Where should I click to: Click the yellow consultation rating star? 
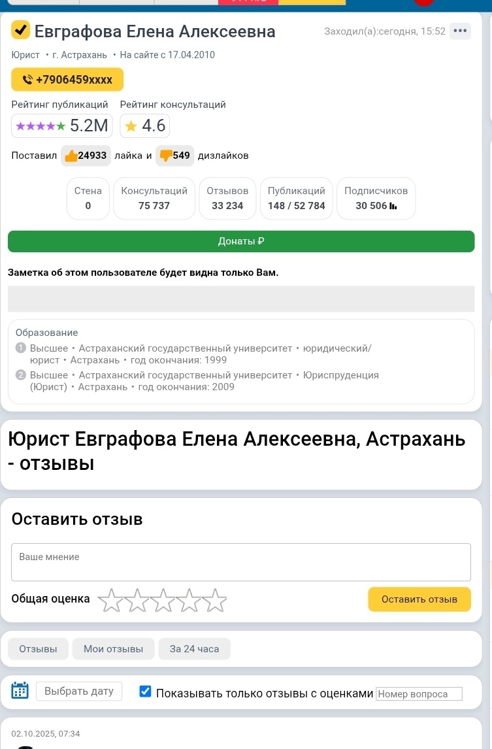pyautogui.click(x=131, y=126)
